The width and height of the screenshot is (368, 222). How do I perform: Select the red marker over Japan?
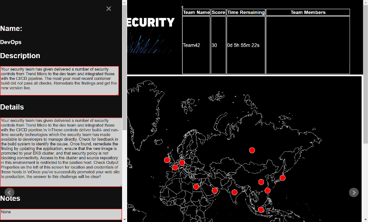tap(282, 178)
